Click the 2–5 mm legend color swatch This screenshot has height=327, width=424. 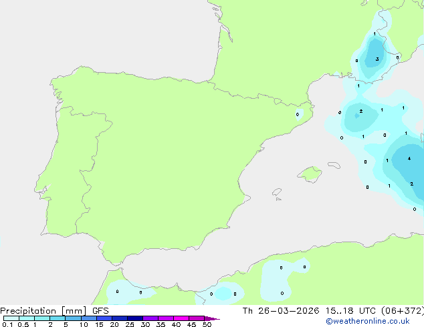pyautogui.click(x=58, y=318)
